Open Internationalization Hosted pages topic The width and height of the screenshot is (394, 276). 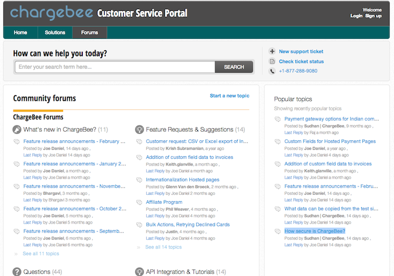point(183,180)
